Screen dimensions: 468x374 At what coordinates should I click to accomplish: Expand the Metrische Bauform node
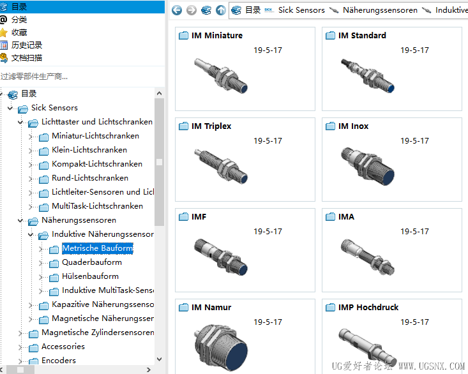tap(41, 249)
